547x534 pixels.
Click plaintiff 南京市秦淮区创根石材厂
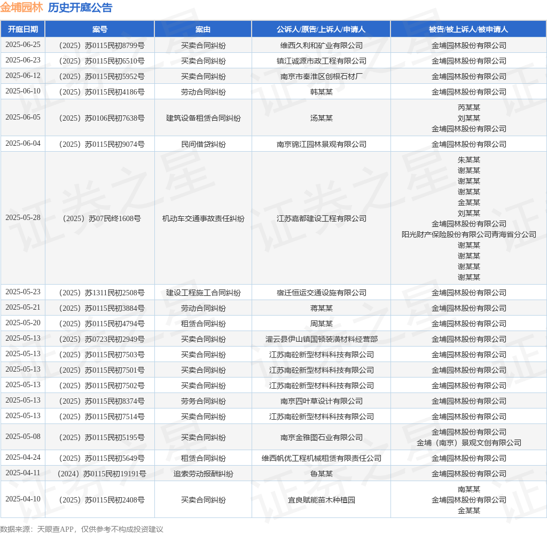tap(321, 76)
